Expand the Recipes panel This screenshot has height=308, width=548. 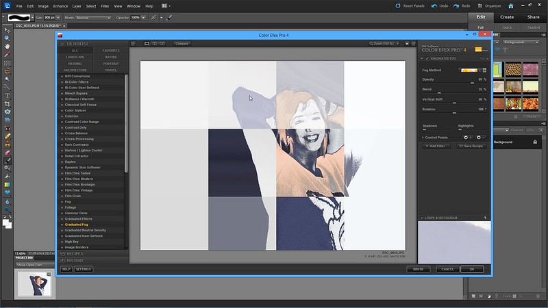coord(74,254)
